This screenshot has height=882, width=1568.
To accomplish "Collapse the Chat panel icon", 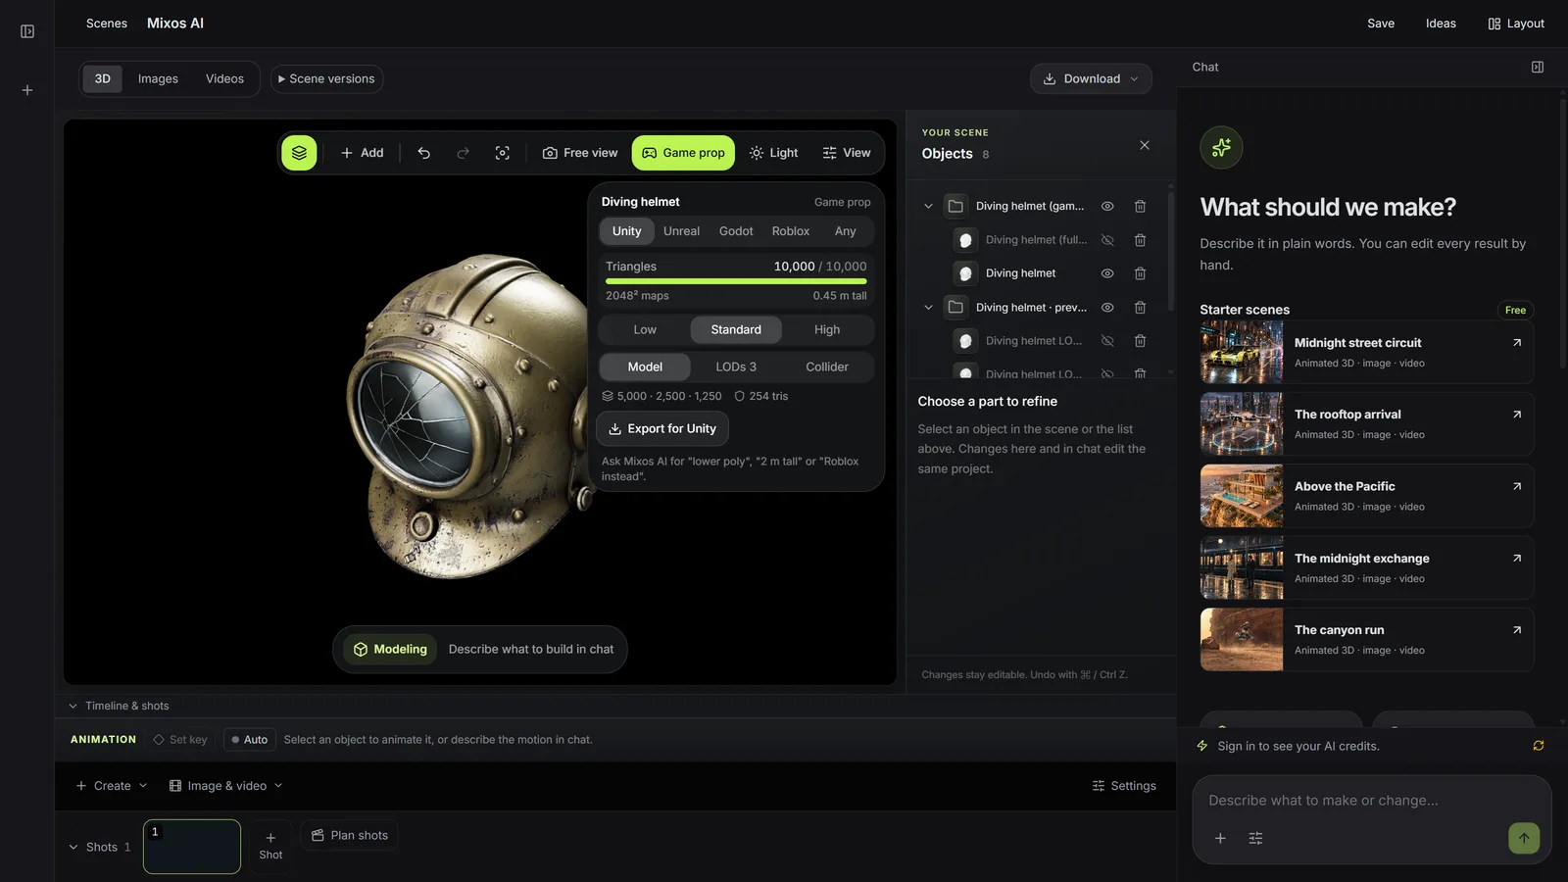I will (1538, 67).
